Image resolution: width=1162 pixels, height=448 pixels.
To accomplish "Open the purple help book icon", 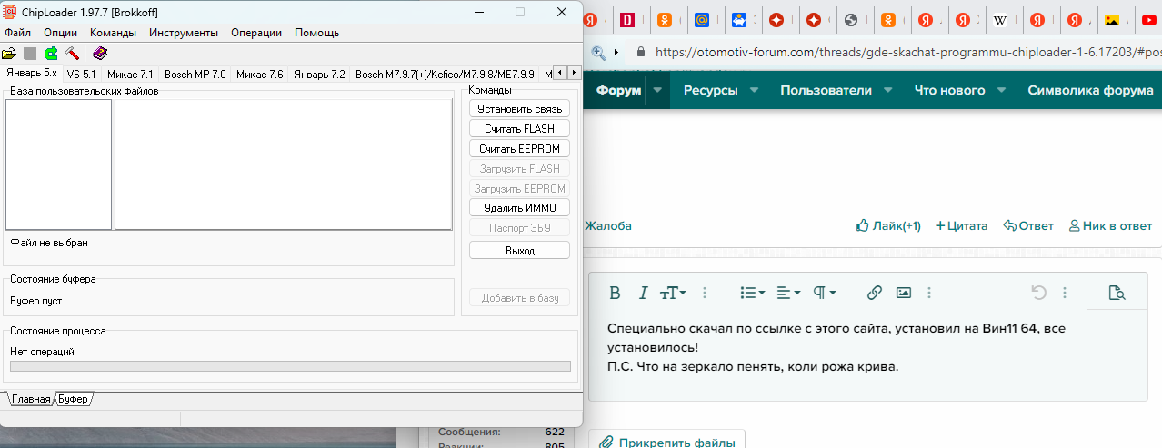I will point(100,54).
